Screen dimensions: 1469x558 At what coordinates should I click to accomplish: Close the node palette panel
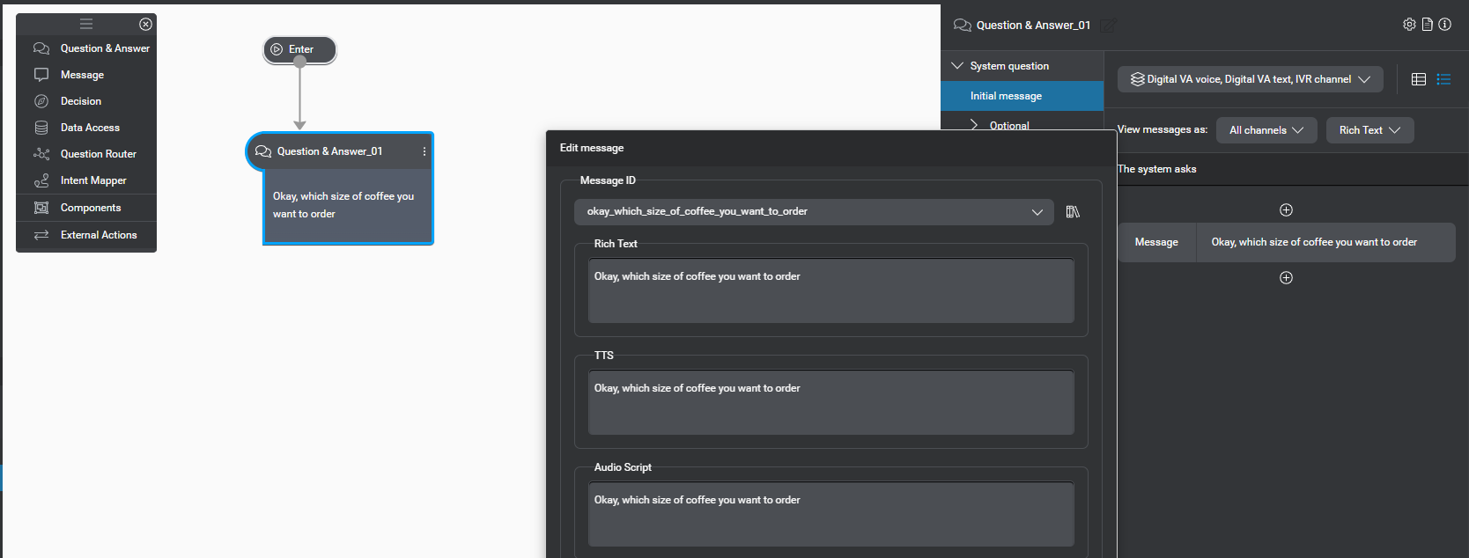pos(146,24)
